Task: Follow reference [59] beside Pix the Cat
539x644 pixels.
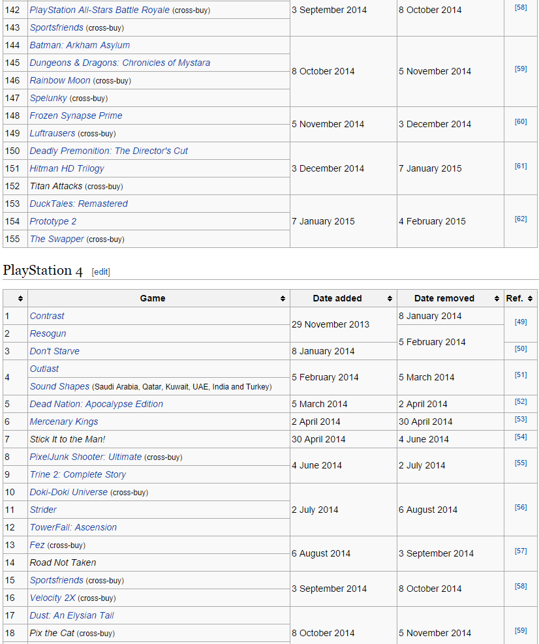Action: (521, 630)
